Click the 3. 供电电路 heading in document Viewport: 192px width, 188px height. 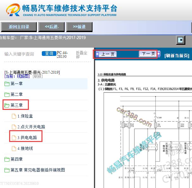point(106,80)
